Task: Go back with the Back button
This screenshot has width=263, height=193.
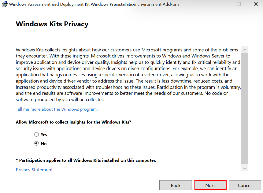Action: point(176,185)
